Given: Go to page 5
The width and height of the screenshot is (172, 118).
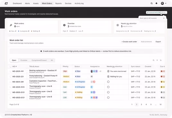Looking at the screenshot, I should (151, 105).
